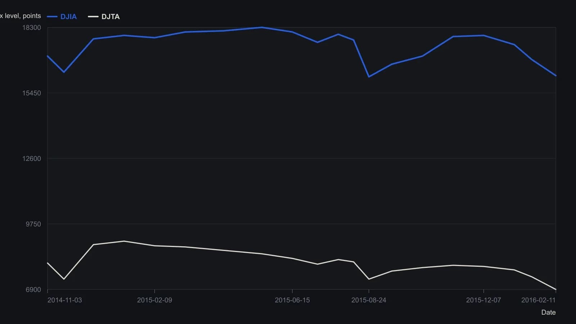Click the Date x-axis title
The width and height of the screenshot is (576, 324).
point(549,312)
